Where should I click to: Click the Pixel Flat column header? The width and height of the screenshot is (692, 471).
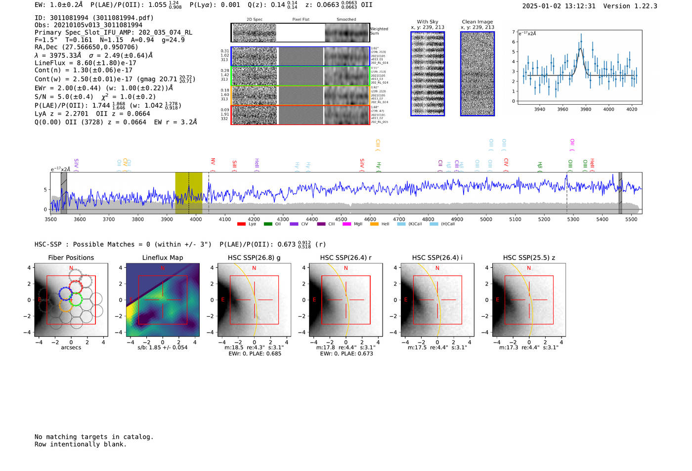(301, 20)
